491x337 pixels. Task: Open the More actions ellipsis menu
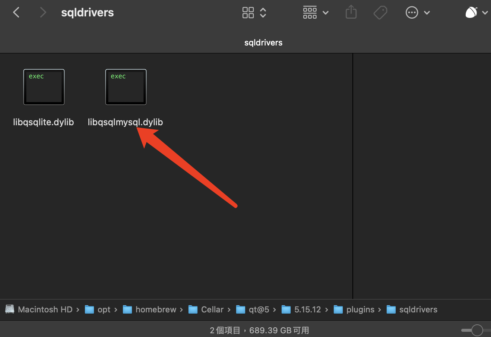(417, 13)
